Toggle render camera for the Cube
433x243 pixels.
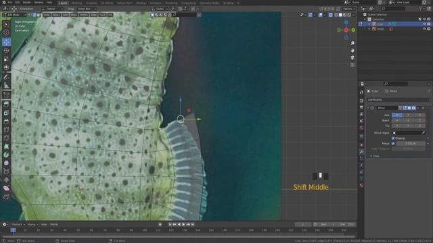(429, 24)
